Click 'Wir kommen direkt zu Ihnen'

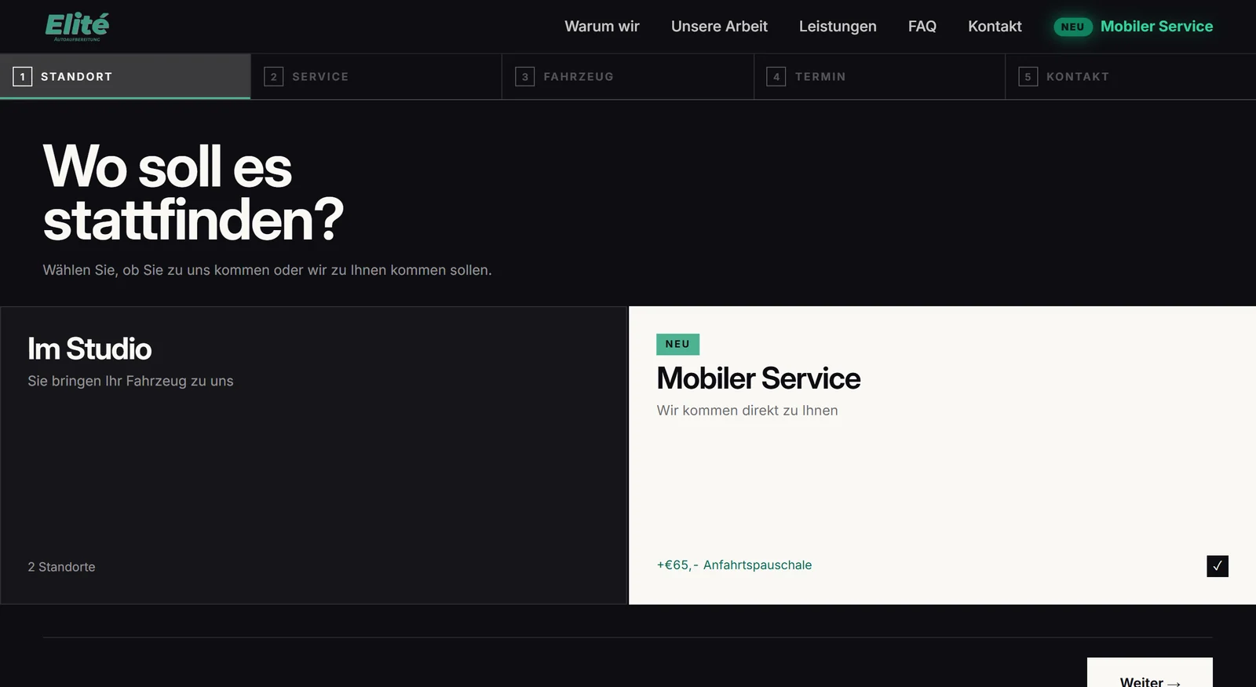pyautogui.click(x=747, y=411)
